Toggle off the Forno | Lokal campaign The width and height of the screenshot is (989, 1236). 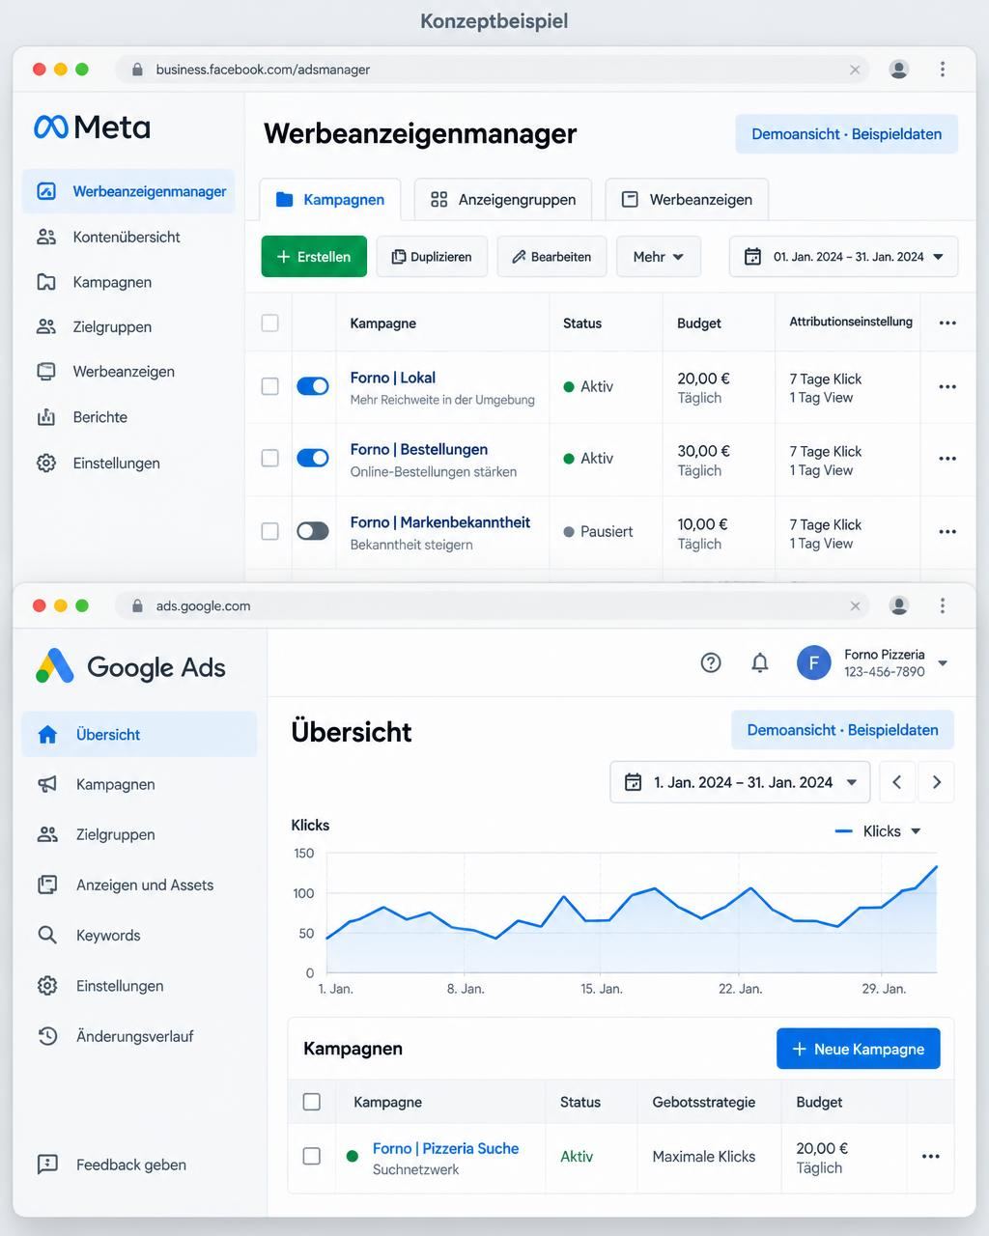(x=313, y=386)
